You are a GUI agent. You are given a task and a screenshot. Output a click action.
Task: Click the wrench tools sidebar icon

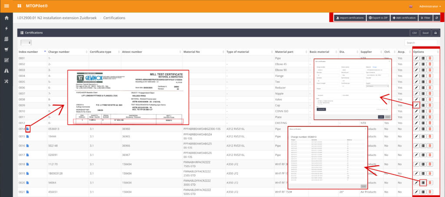[x=6, y=81]
